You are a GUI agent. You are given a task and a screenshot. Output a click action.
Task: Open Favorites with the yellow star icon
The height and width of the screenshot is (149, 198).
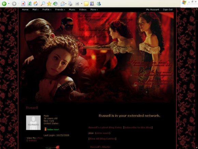(x=49, y=3)
